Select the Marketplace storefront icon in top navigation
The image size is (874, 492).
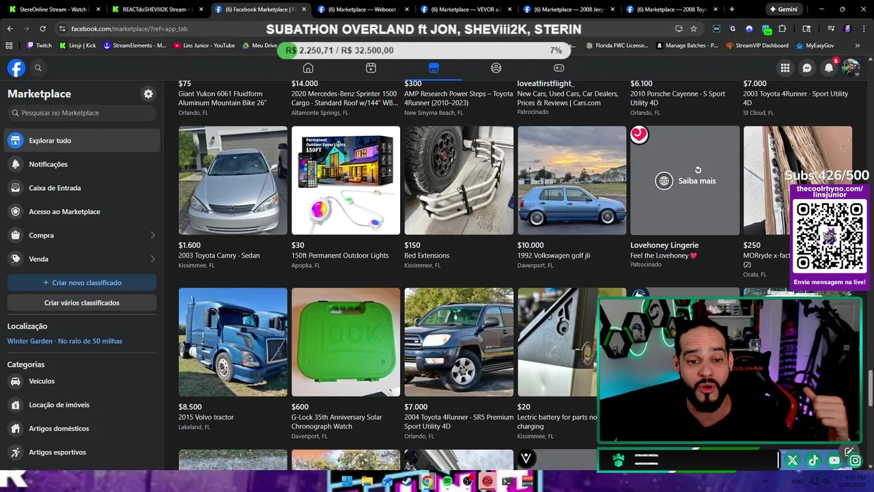(434, 68)
